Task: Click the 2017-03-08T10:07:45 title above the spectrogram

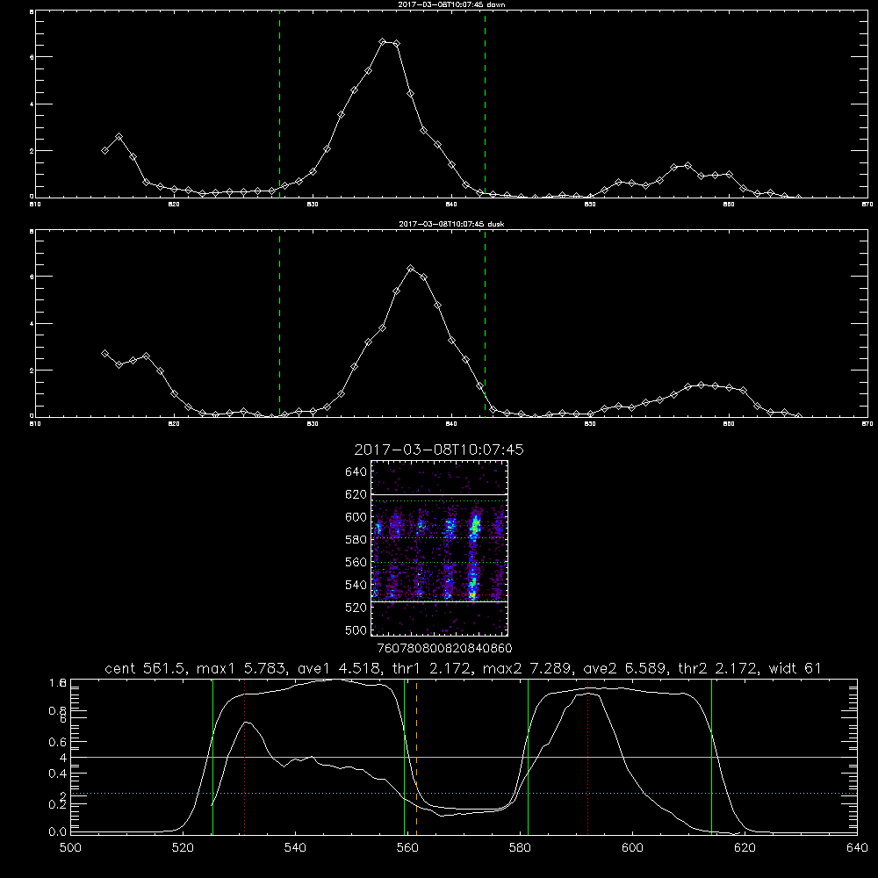Action: [x=439, y=450]
